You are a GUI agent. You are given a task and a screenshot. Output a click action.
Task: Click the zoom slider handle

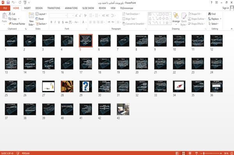[x=204, y=153]
